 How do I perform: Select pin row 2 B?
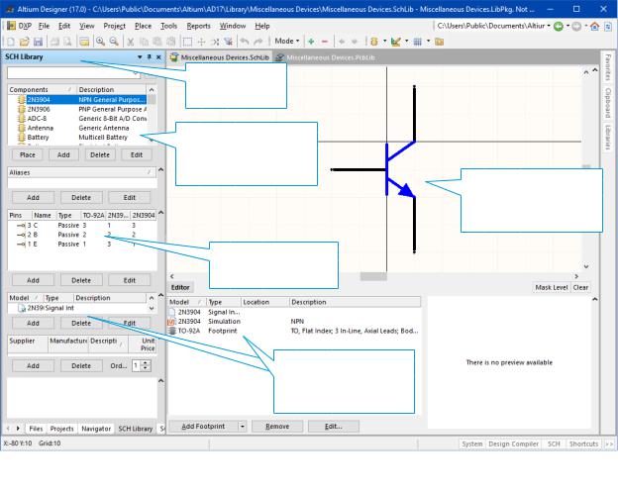[82, 235]
